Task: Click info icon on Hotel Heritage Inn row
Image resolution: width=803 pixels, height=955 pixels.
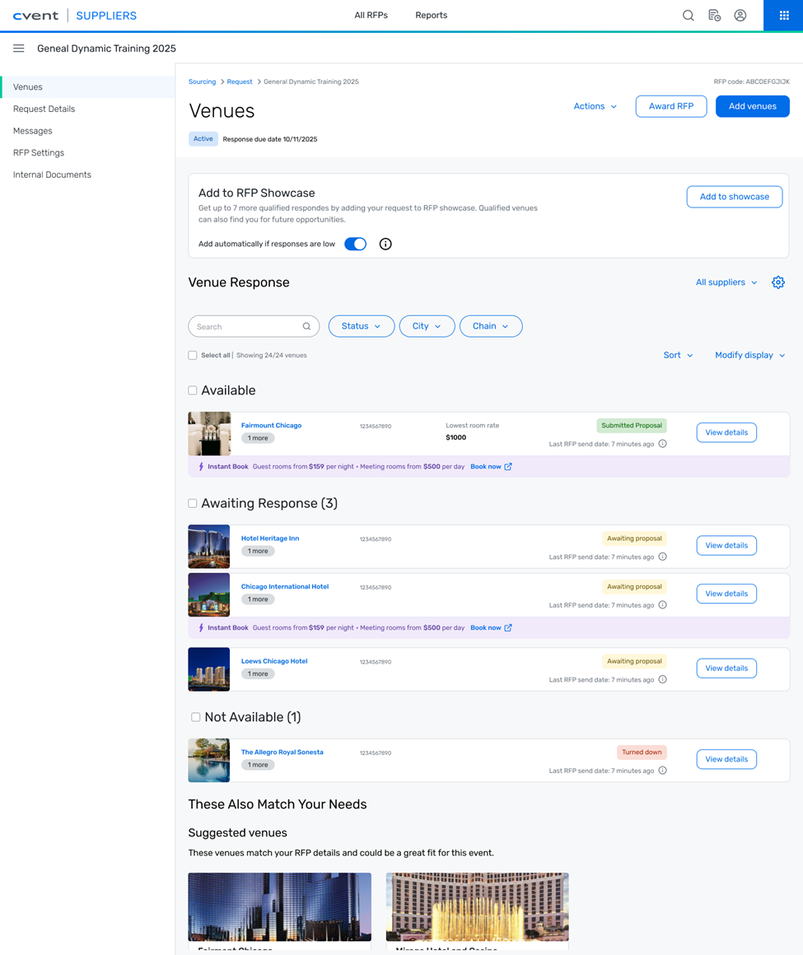Action: tap(663, 556)
